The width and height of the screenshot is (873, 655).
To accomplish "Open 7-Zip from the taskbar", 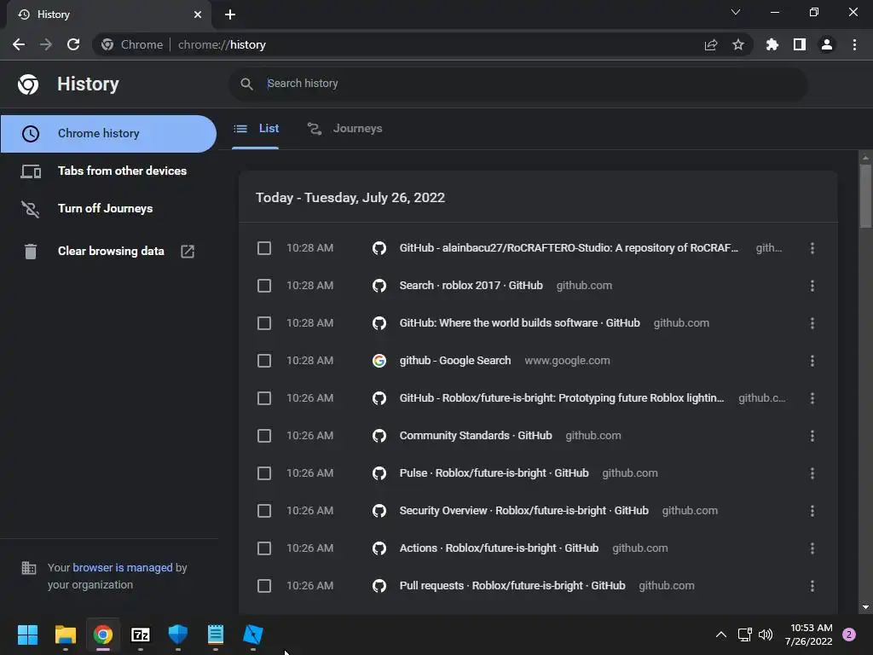I will click(141, 635).
